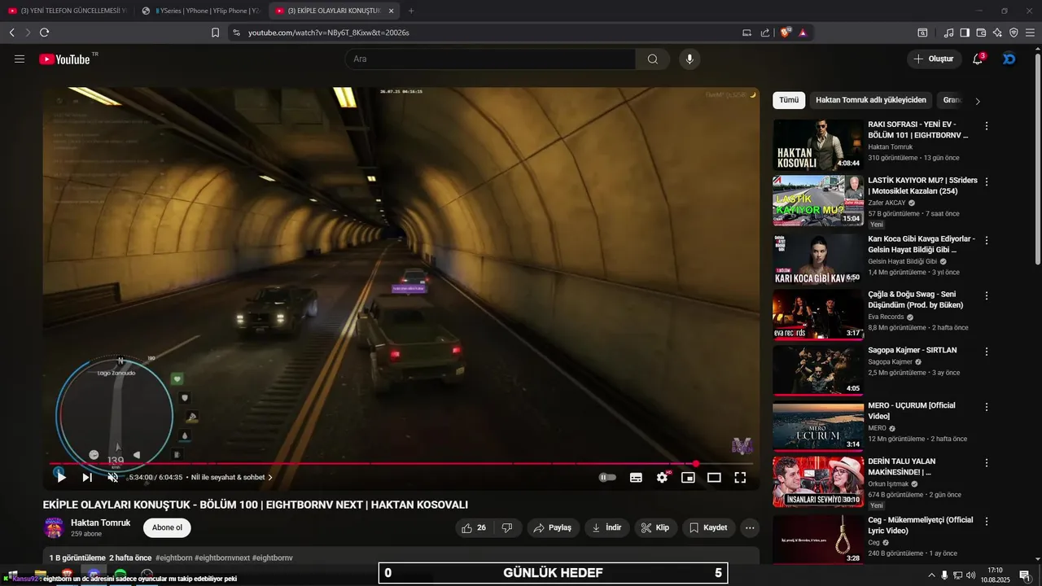Start voice search with the microphone icon
The image size is (1042, 586).
(x=690, y=59)
